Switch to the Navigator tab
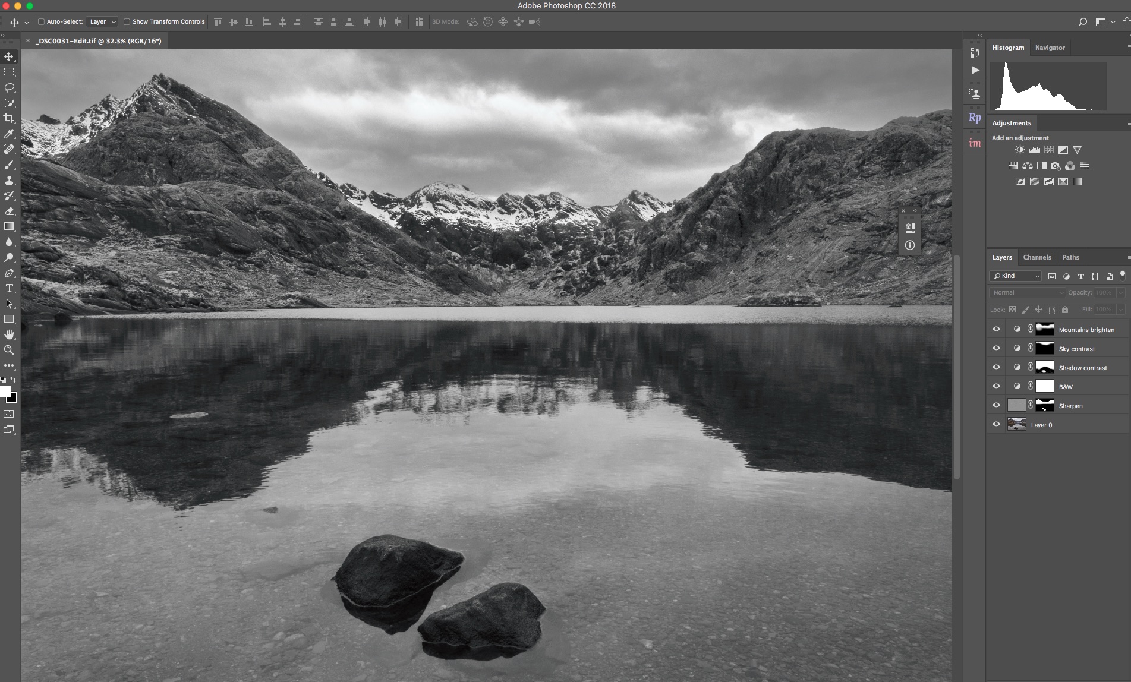 pyautogui.click(x=1050, y=48)
